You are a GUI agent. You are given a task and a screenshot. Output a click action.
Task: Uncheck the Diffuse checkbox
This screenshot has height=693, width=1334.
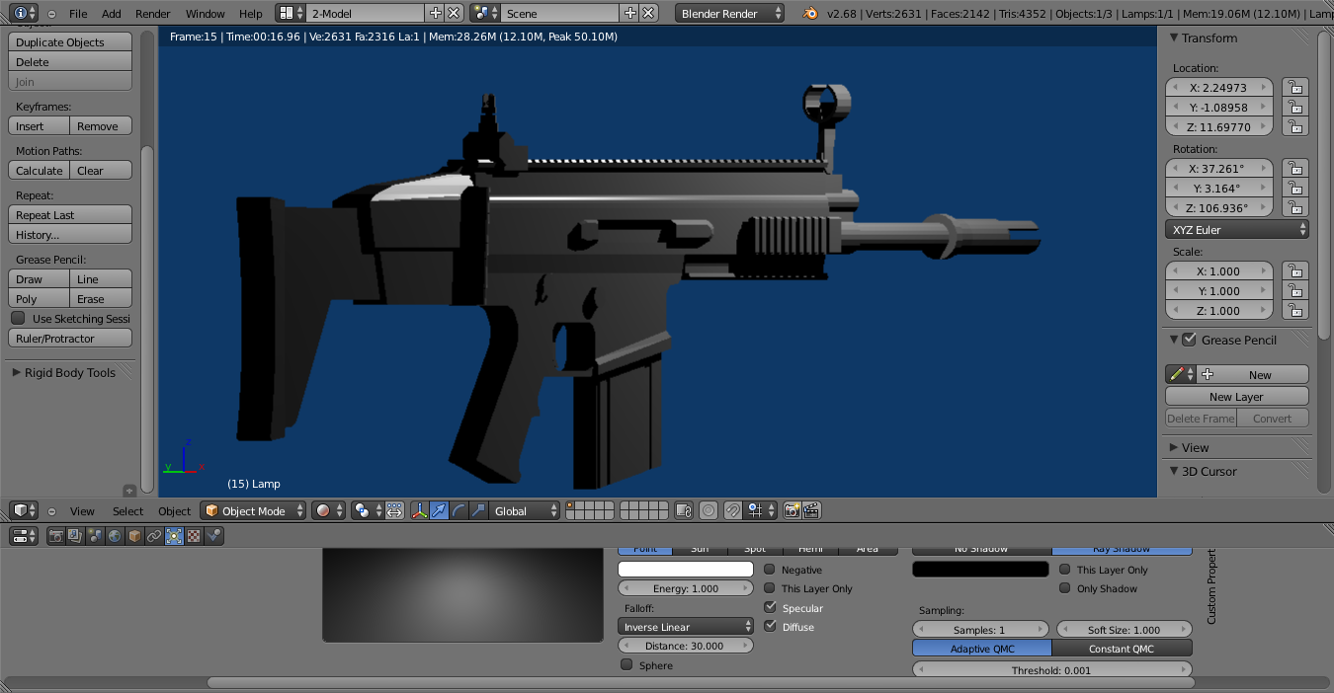tap(770, 627)
